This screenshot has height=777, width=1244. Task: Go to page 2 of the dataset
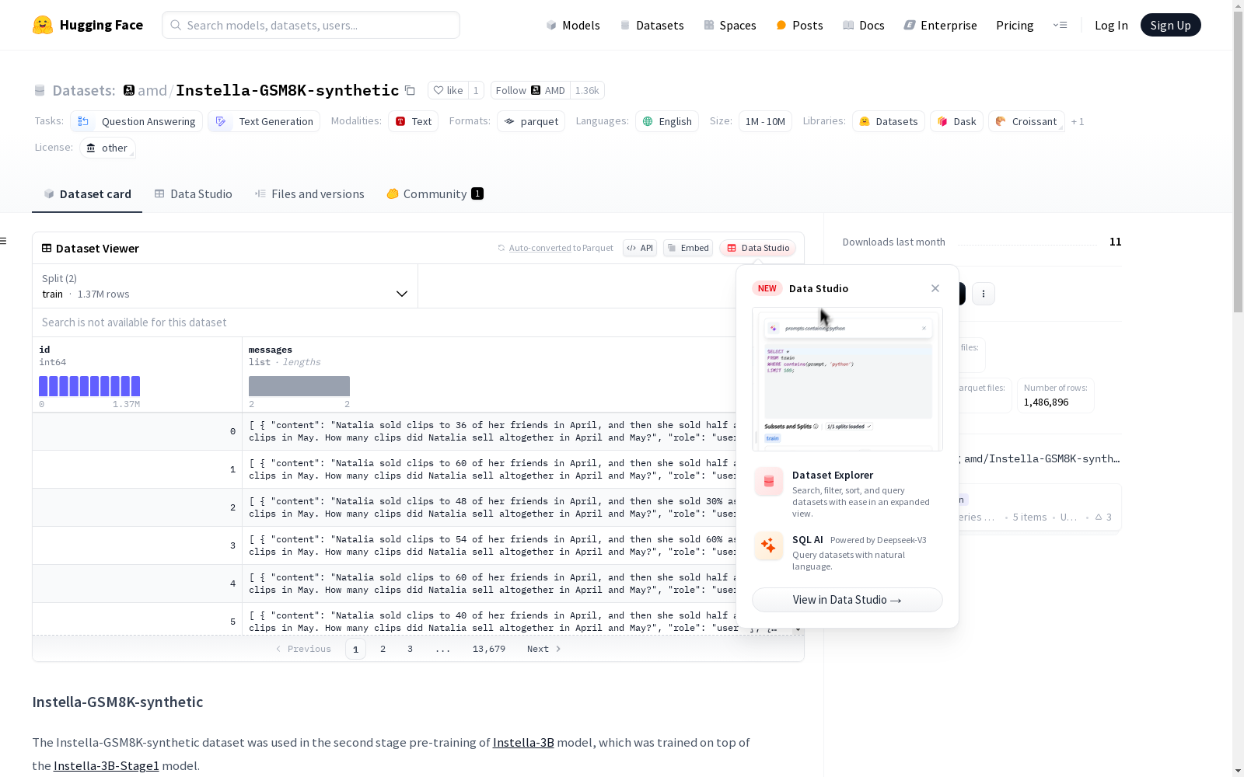tap(383, 649)
